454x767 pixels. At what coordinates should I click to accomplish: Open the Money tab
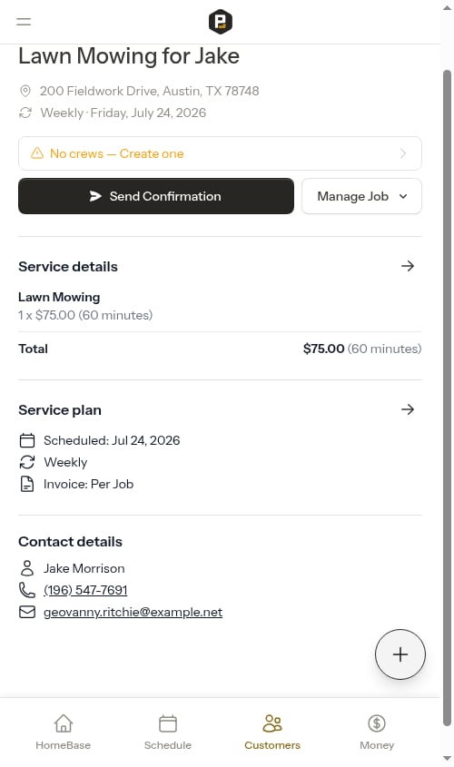pos(377,732)
